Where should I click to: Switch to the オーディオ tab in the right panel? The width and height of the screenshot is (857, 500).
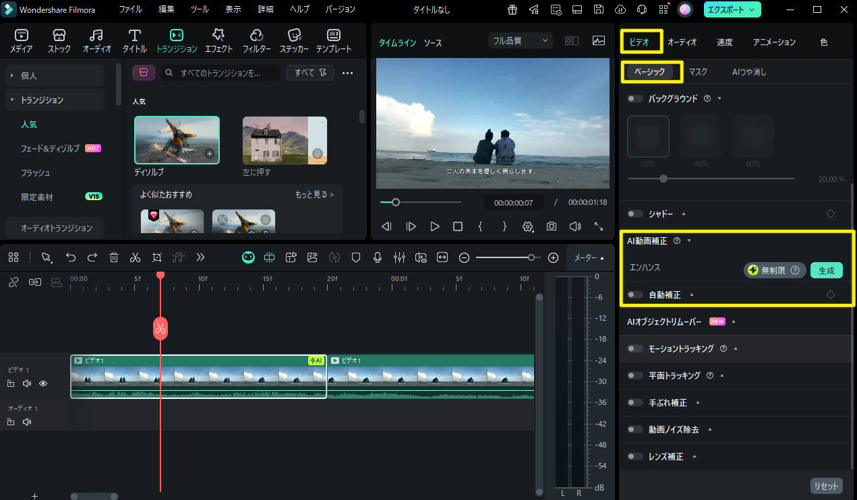pyautogui.click(x=682, y=41)
